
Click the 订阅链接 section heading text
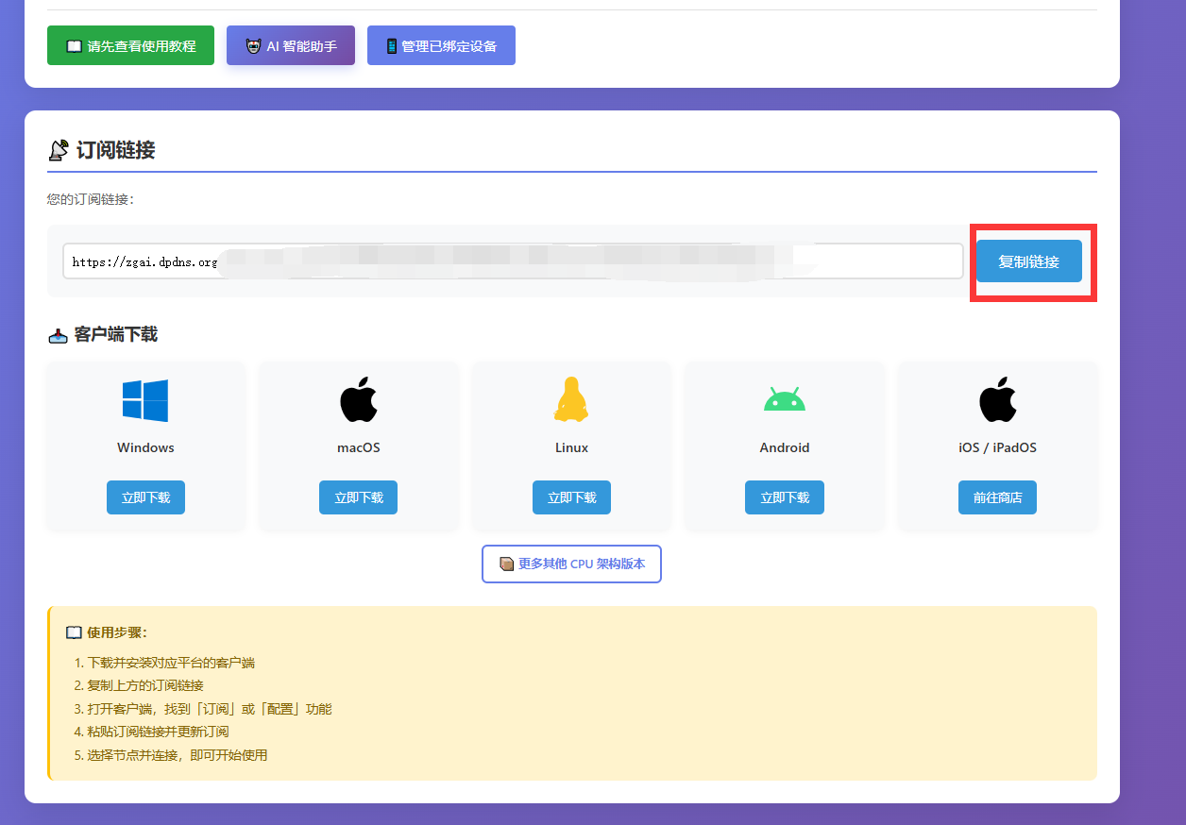(115, 150)
